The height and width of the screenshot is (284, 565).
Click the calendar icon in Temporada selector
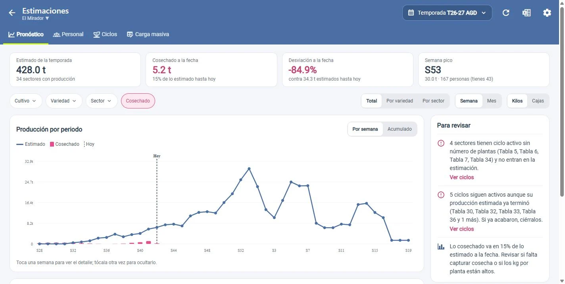click(411, 13)
